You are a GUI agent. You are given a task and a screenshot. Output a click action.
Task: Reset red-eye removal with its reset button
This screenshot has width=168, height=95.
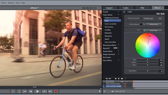pyautogui.click(x=160, y=18)
